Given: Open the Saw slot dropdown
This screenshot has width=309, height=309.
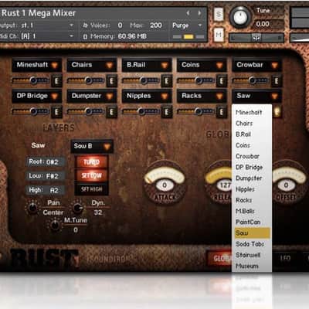Looking at the screenshot, I should [256, 96].
